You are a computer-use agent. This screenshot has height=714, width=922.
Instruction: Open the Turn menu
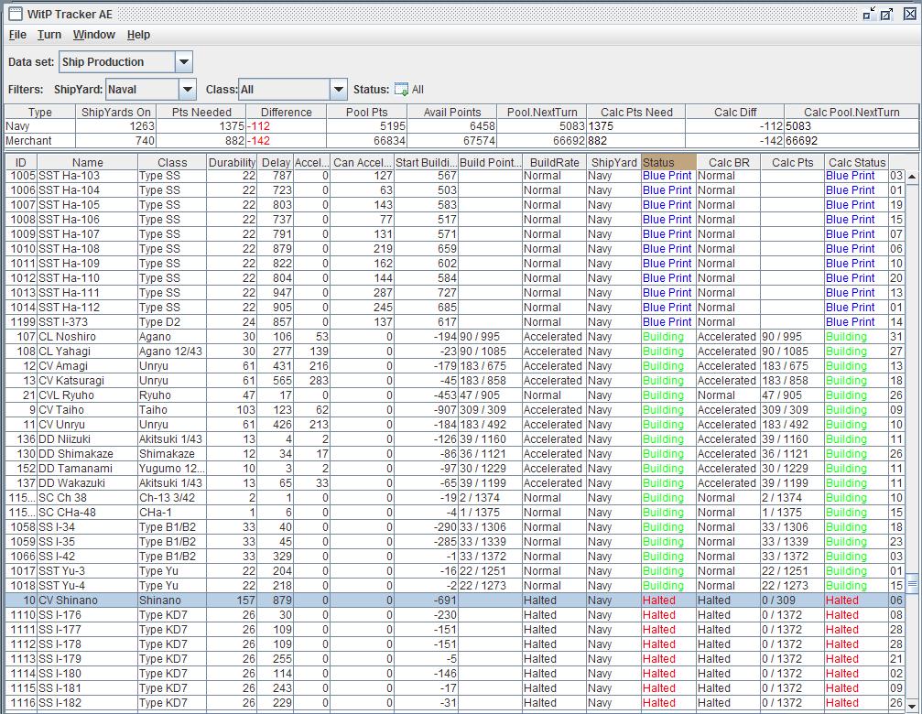point(49,35)
